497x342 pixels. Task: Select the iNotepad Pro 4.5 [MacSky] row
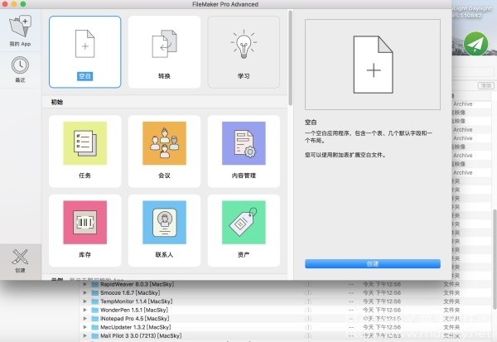[x=285, y=319]
